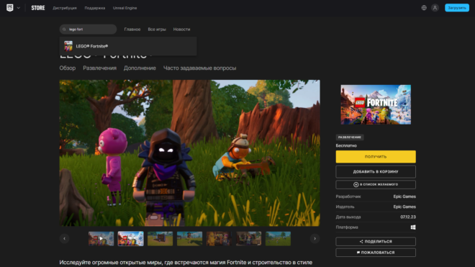Click the blue Загрузить button

click(457, 8)
